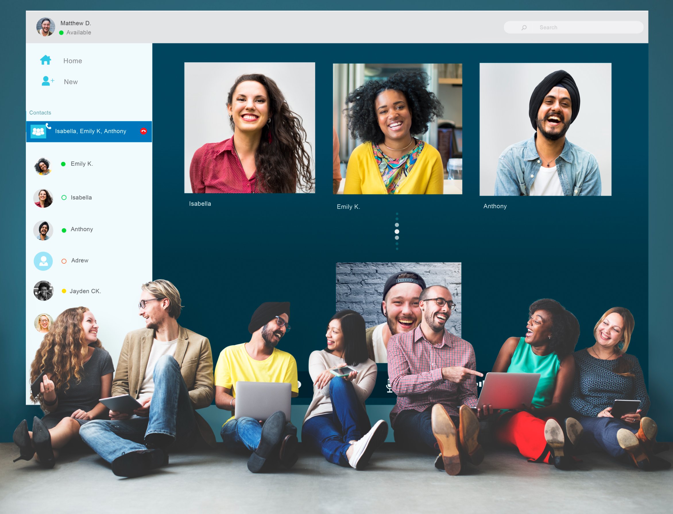Viewport: 673px width, 514px height.
Task: Open Anthony's contact entry
Action: coord(82,229)
